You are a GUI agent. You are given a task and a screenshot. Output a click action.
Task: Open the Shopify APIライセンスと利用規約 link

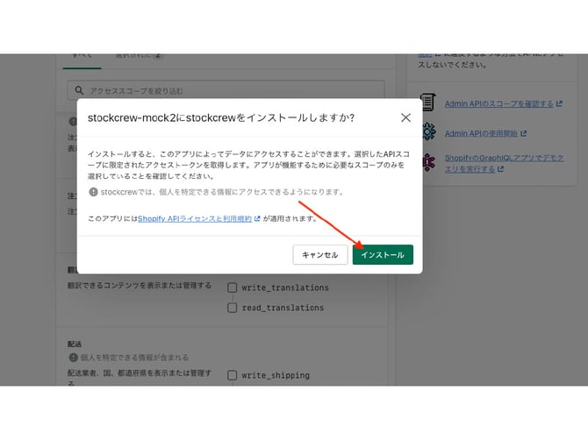(195, 219)
